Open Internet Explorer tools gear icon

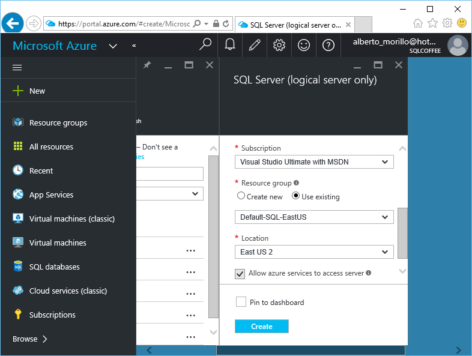447,23
